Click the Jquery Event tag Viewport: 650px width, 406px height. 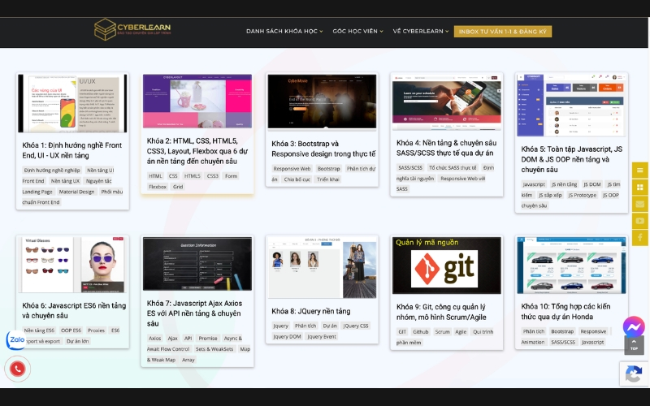coord(322,337)
